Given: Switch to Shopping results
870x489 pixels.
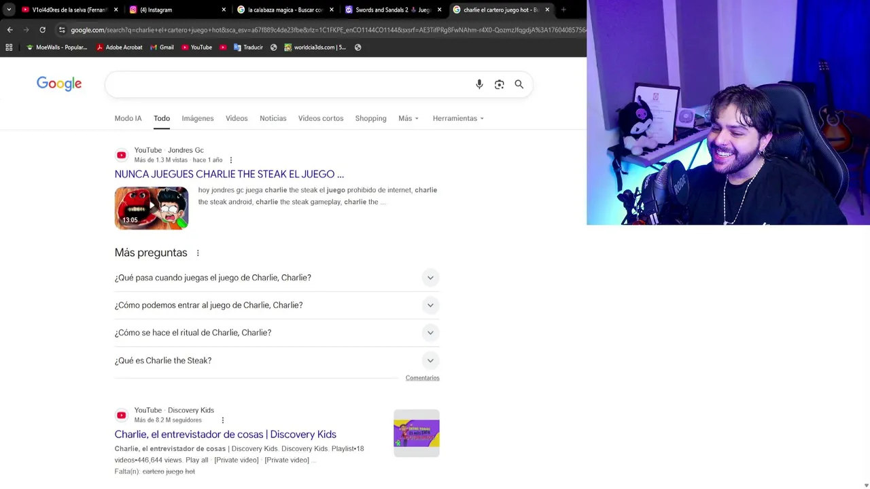Looking at the screenshot, I should (x=370, y=118).
